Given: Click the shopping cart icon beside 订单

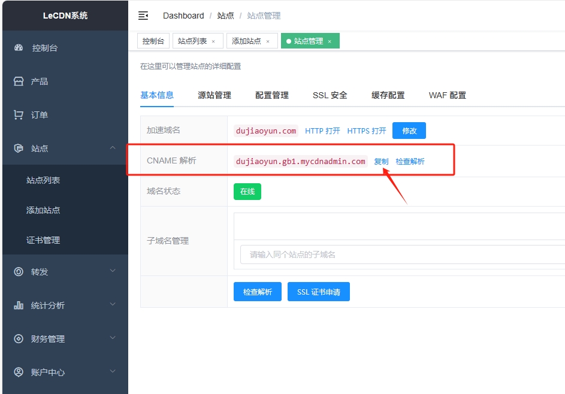Looking at the screenshot, I should [x=19, y=115].
